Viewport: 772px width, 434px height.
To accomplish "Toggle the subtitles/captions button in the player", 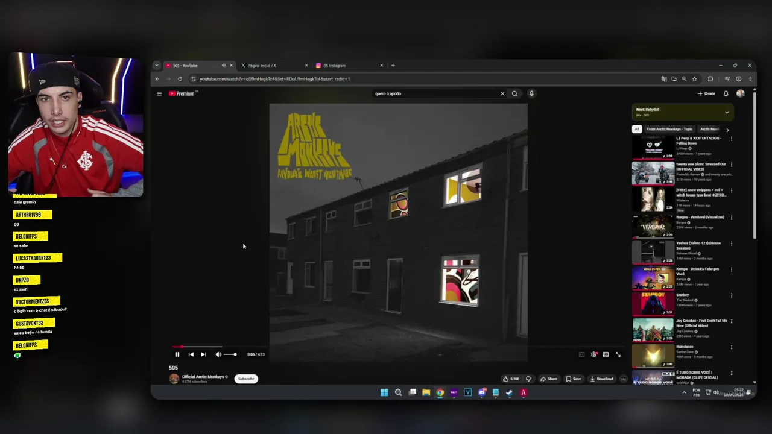I will pyautogui.click(x=581, y=354).
